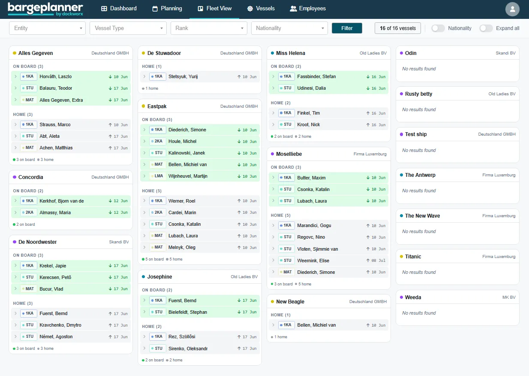Click the name Német, Agoston
Viewport: 529px width, 376px height.
pos(56,337)
